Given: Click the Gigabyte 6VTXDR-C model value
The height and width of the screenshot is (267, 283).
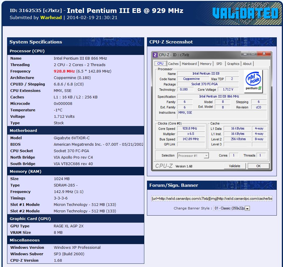Looking at the screenshot, I should (72, 138).
